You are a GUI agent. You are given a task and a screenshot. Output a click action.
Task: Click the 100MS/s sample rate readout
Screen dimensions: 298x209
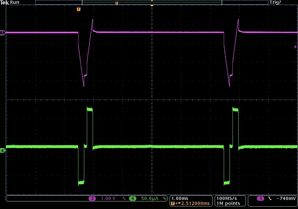[x=227, y=198]
